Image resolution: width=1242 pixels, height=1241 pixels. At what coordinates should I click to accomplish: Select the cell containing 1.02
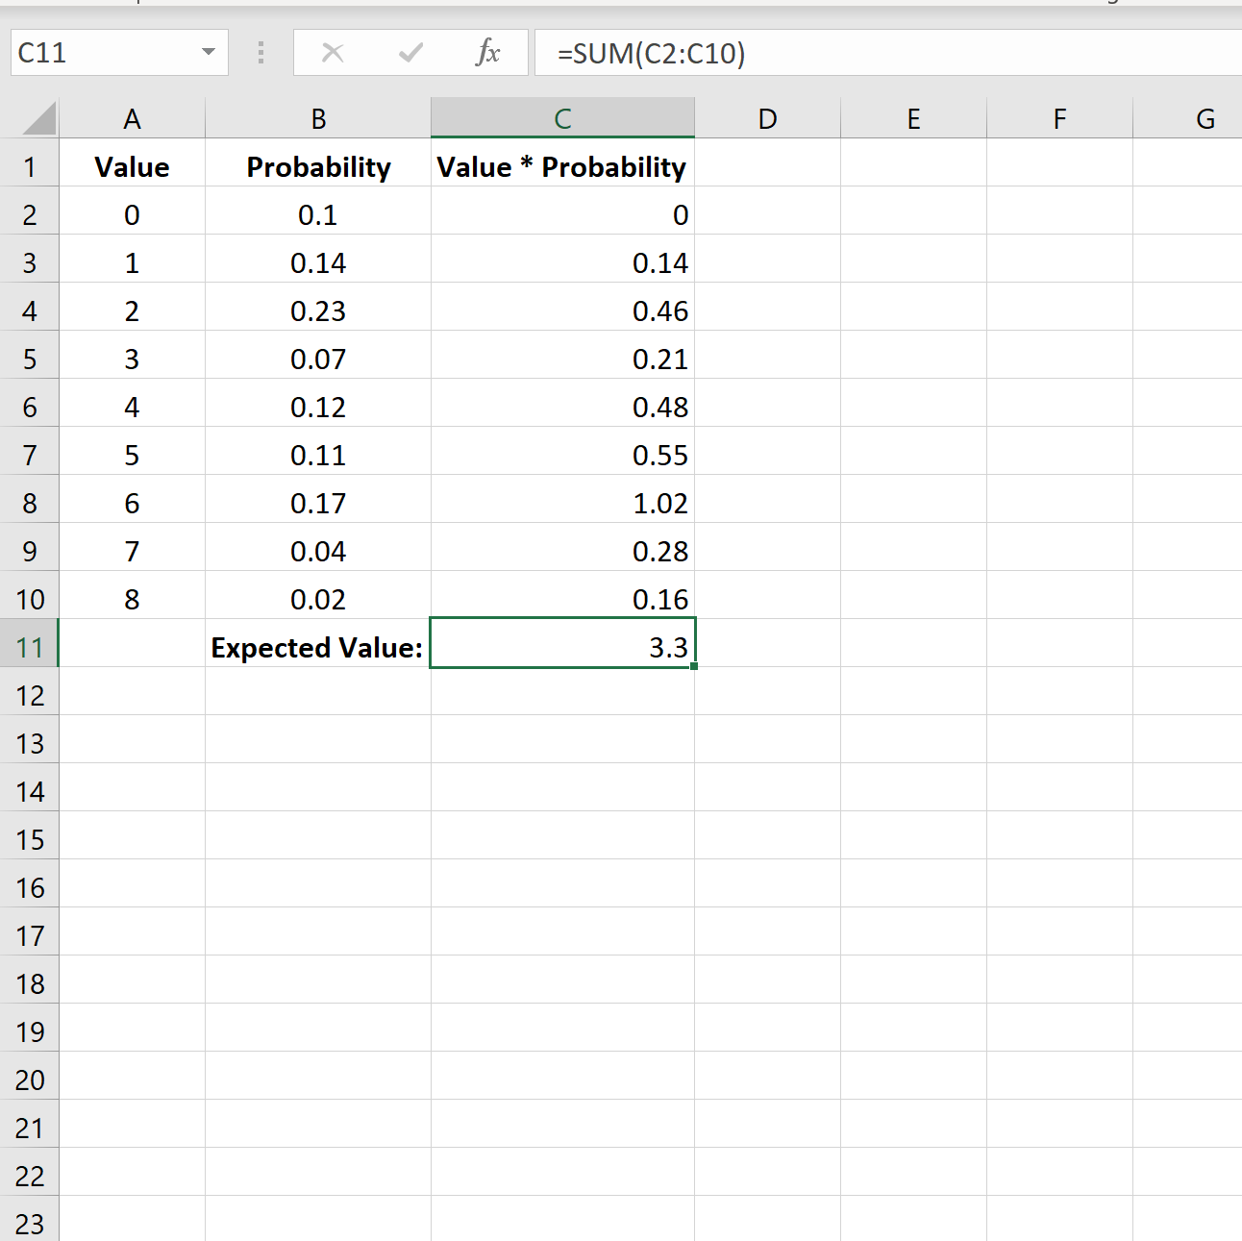(562, 502)
